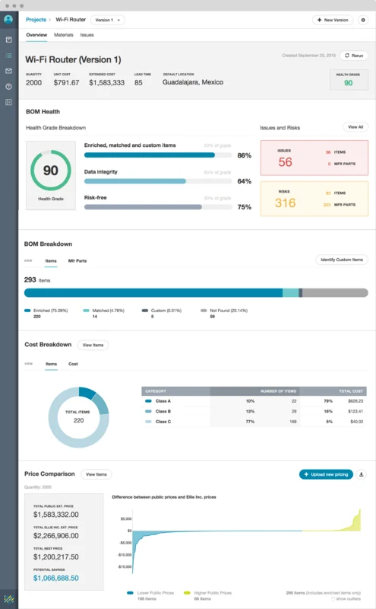Select Cost view in Cost Breakdown

pos(73,364)
